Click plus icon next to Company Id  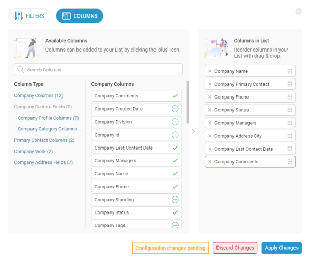pyautogui.click(x=175, y=135)
